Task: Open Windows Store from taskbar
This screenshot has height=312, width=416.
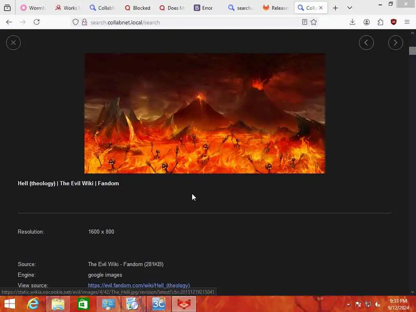Action: 83,304
